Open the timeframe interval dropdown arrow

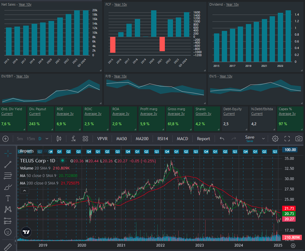47,139
